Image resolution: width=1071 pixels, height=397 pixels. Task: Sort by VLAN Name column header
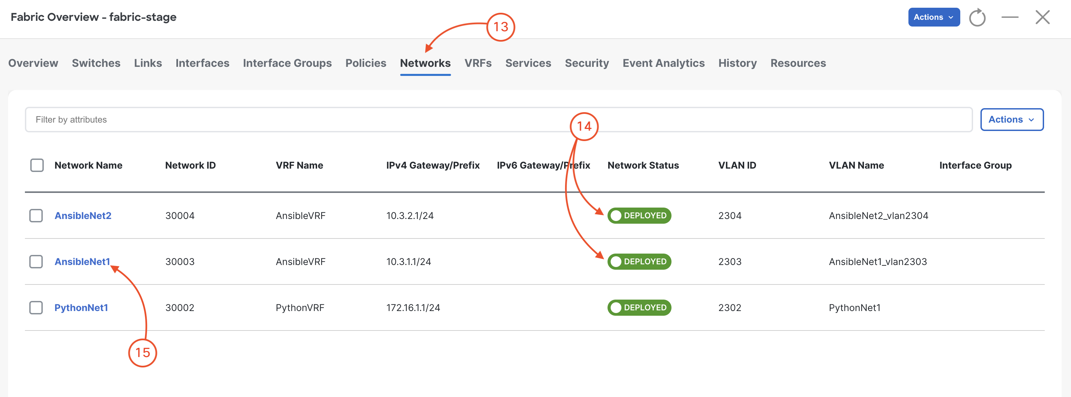point(857,165)
